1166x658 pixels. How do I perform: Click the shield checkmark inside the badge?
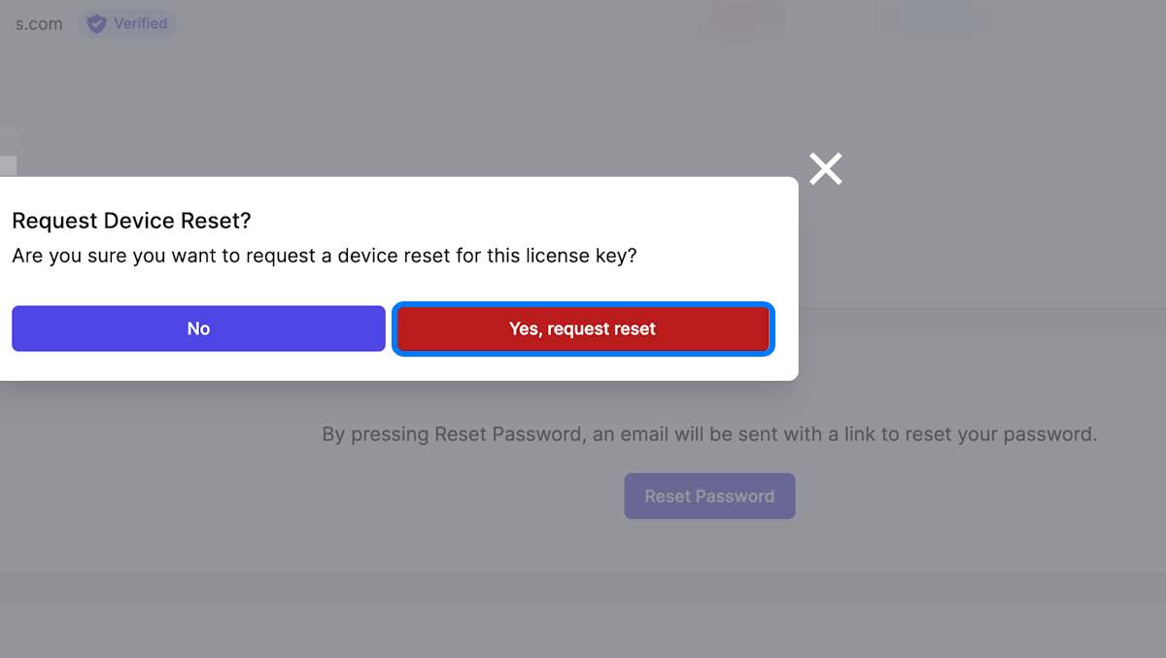(x=96, y=23)
